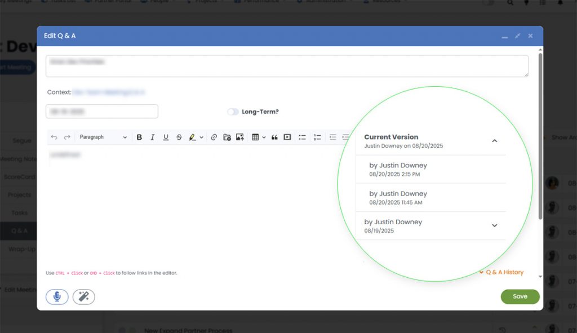Image resolution: width=577 pixels, height=333 pixels.
Task: Select the 08/20/2025 2:15 PM version
Action: pos(398,169)
